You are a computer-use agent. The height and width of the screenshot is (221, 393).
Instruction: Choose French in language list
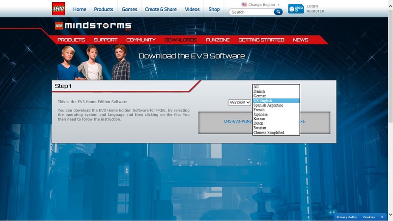[x=276, y=110]
